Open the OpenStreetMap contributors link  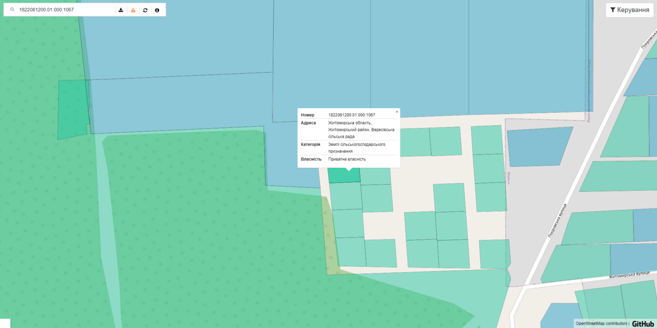coord(601,324)
